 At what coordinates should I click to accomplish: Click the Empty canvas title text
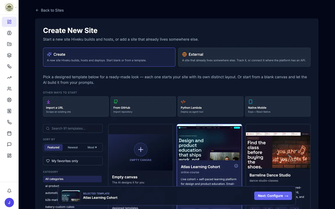pyautogui.click(x=124, y=177)
